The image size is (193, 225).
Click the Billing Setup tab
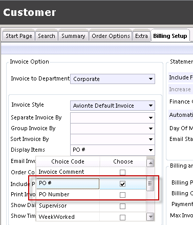coord(170,36)
